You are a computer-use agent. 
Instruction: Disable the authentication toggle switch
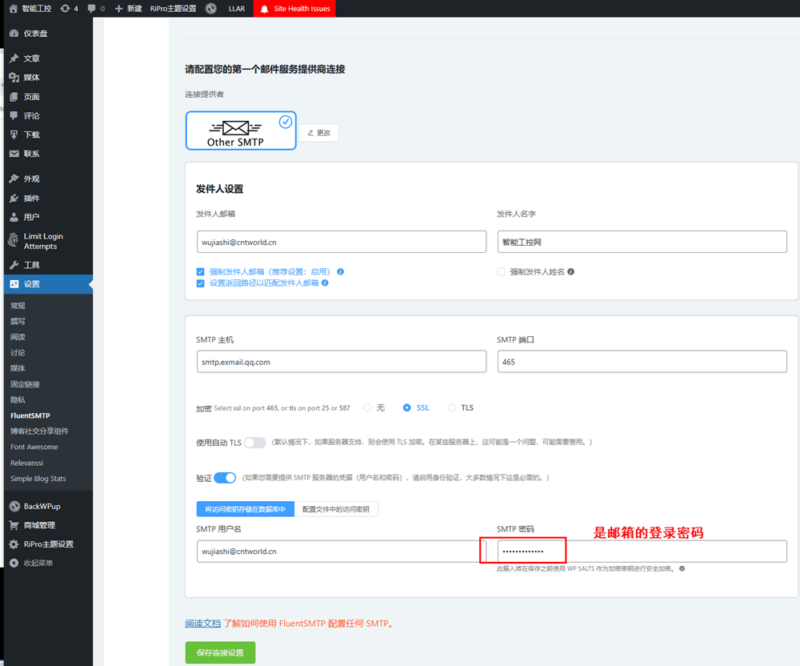(225, 478)
